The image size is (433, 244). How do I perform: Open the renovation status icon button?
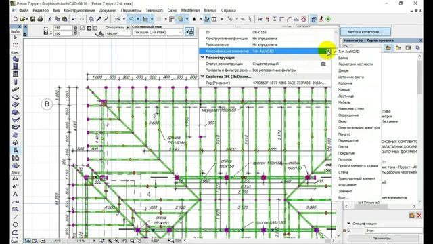pos(323,64)
